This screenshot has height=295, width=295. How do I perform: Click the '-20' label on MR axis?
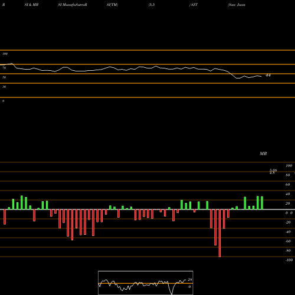[288, 222]
